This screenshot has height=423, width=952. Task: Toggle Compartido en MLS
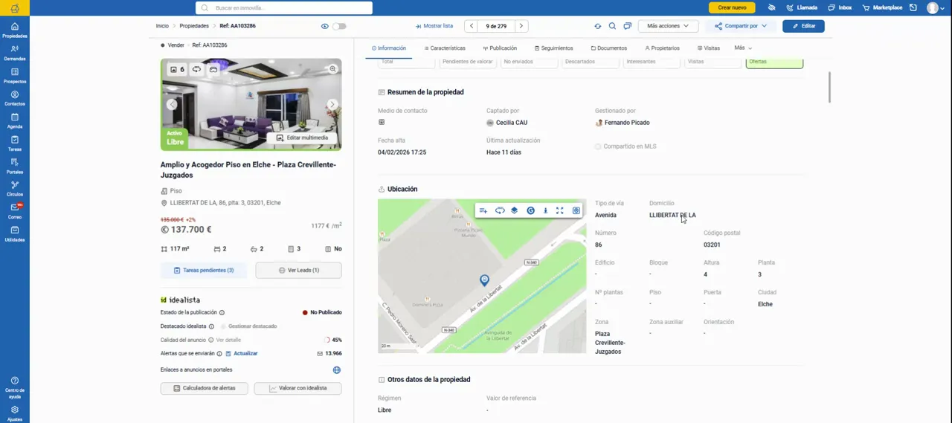coord(598,146)
